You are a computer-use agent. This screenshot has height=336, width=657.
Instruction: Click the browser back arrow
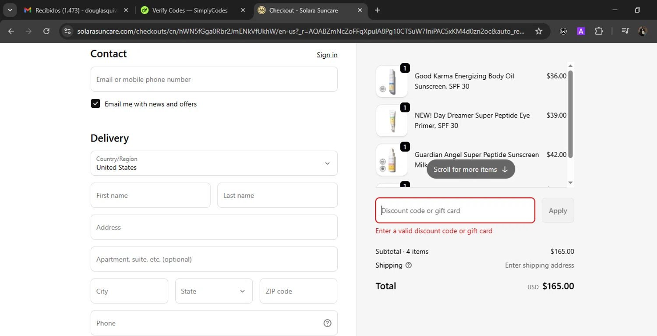[11, 31]
